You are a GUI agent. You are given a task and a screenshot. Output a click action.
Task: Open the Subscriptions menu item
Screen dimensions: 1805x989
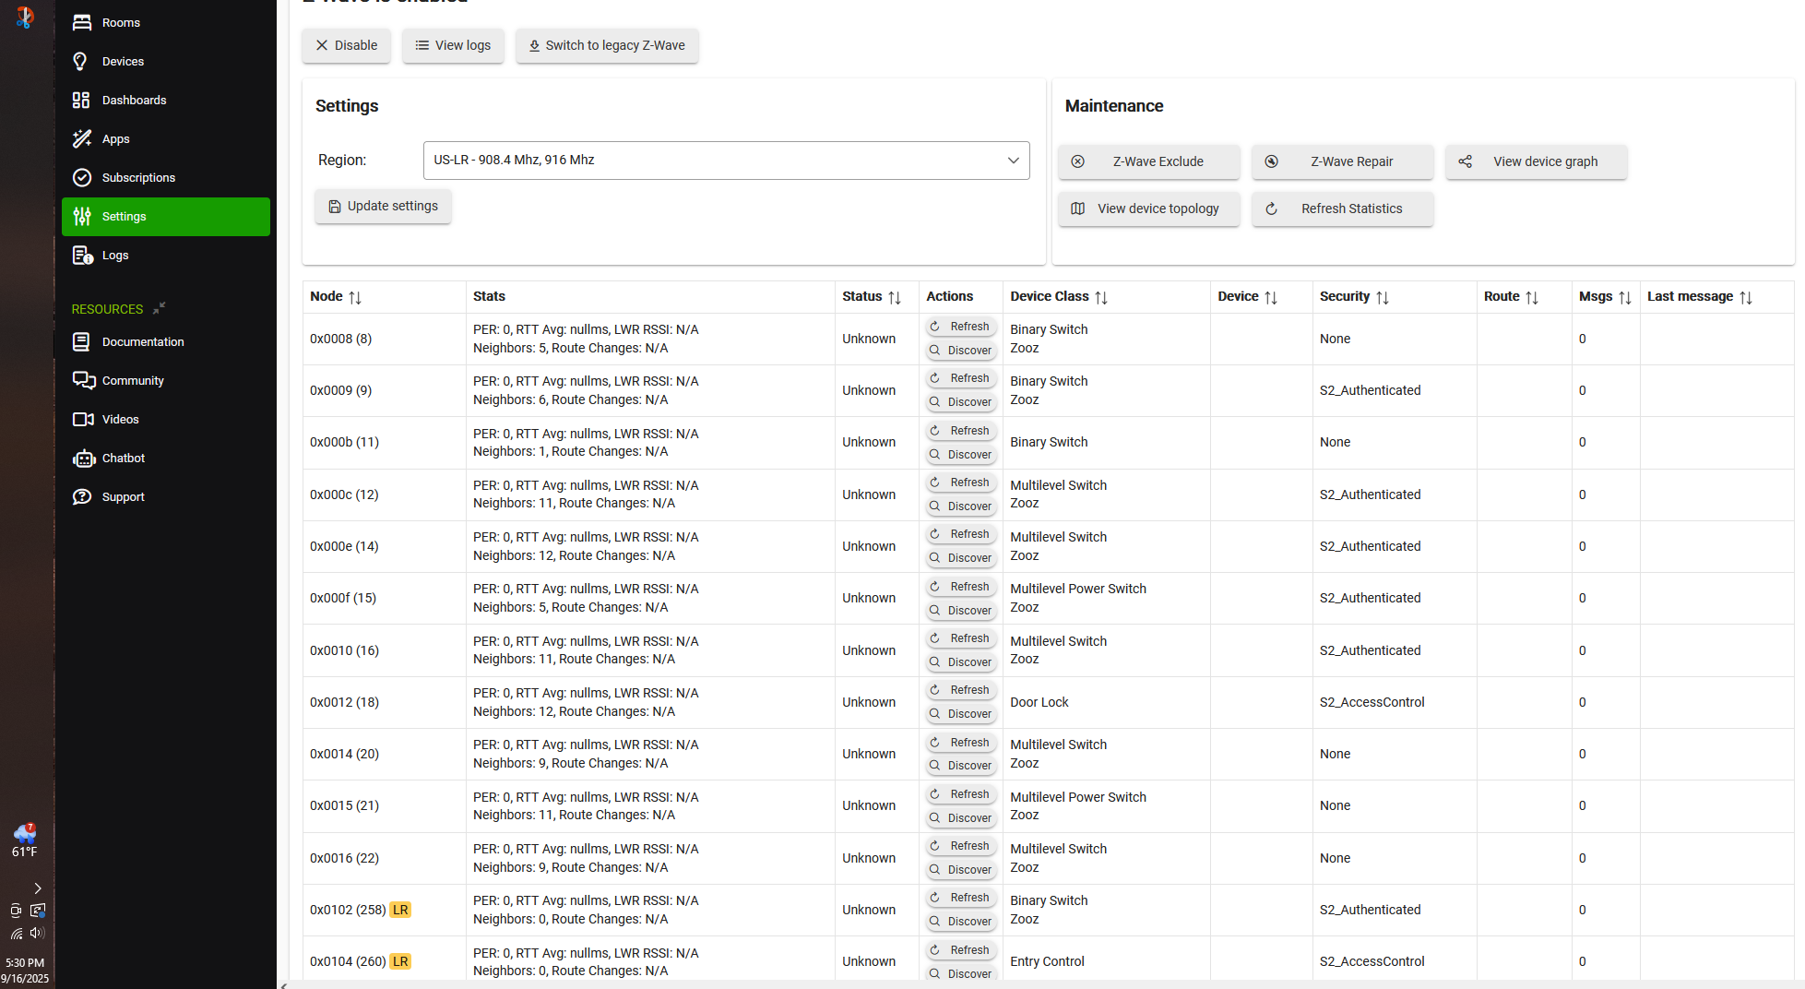pos(138,178)
